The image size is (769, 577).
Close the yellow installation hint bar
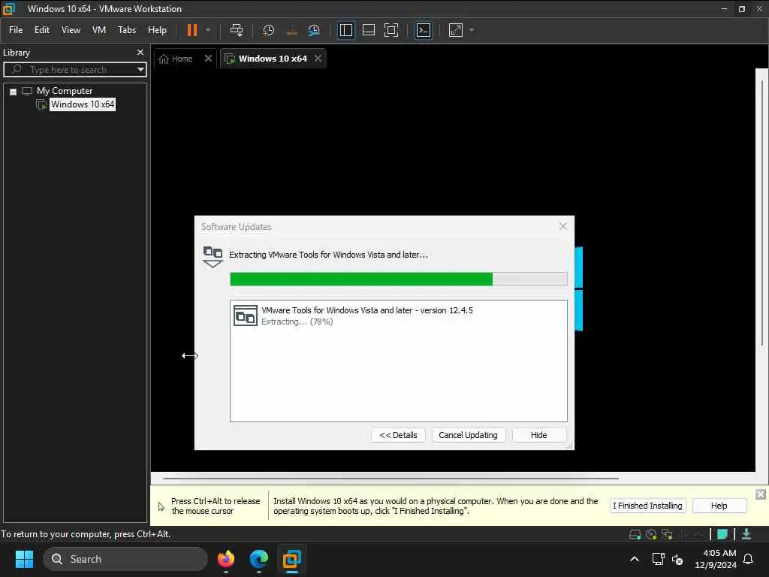pos(761,494)
